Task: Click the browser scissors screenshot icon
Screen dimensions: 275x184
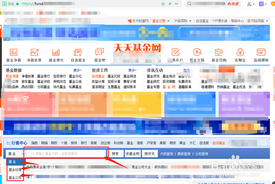Action: pos(249,4)
